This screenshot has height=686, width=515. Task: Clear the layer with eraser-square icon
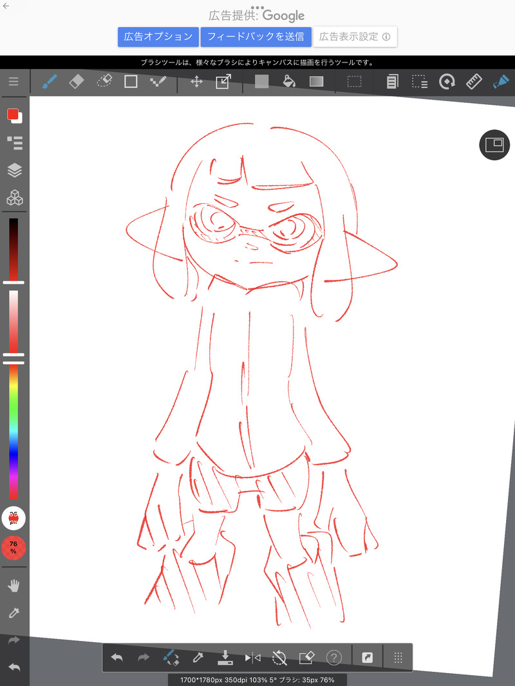pos(306,657)
